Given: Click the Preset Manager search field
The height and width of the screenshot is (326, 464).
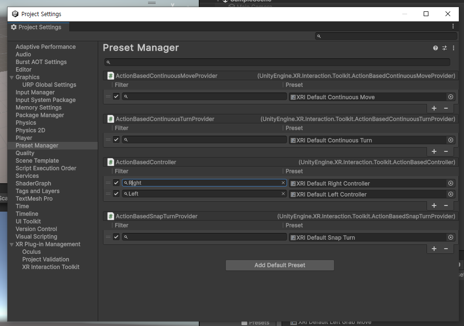Looking at the screenshot, I should [x=277, y=62].
